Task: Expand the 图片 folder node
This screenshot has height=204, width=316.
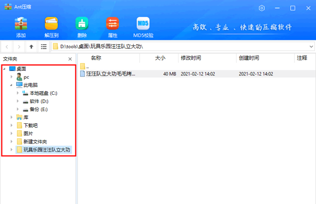Action: tap(12, 134)
